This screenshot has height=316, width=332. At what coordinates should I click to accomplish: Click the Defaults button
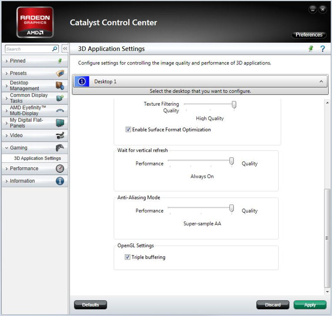pyautogui.click(x=90, y=305)
